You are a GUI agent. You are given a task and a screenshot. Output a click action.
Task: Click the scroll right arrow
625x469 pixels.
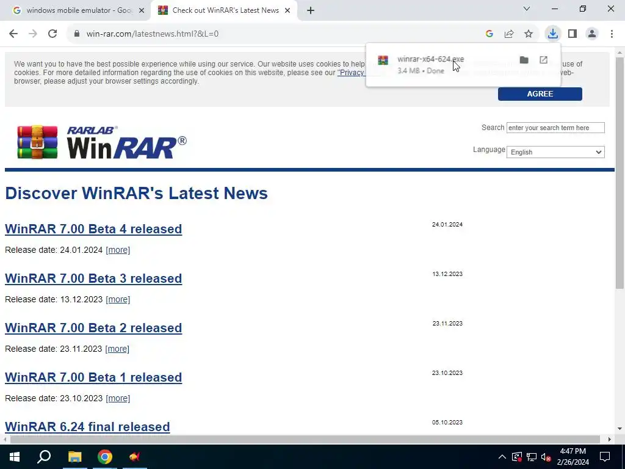pyautogui.click(x=610, y=439)
